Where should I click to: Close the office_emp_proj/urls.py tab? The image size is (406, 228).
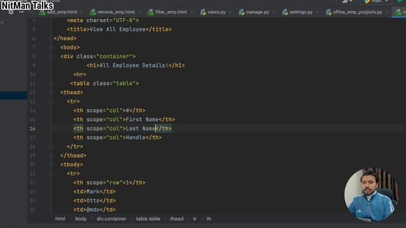387,12
